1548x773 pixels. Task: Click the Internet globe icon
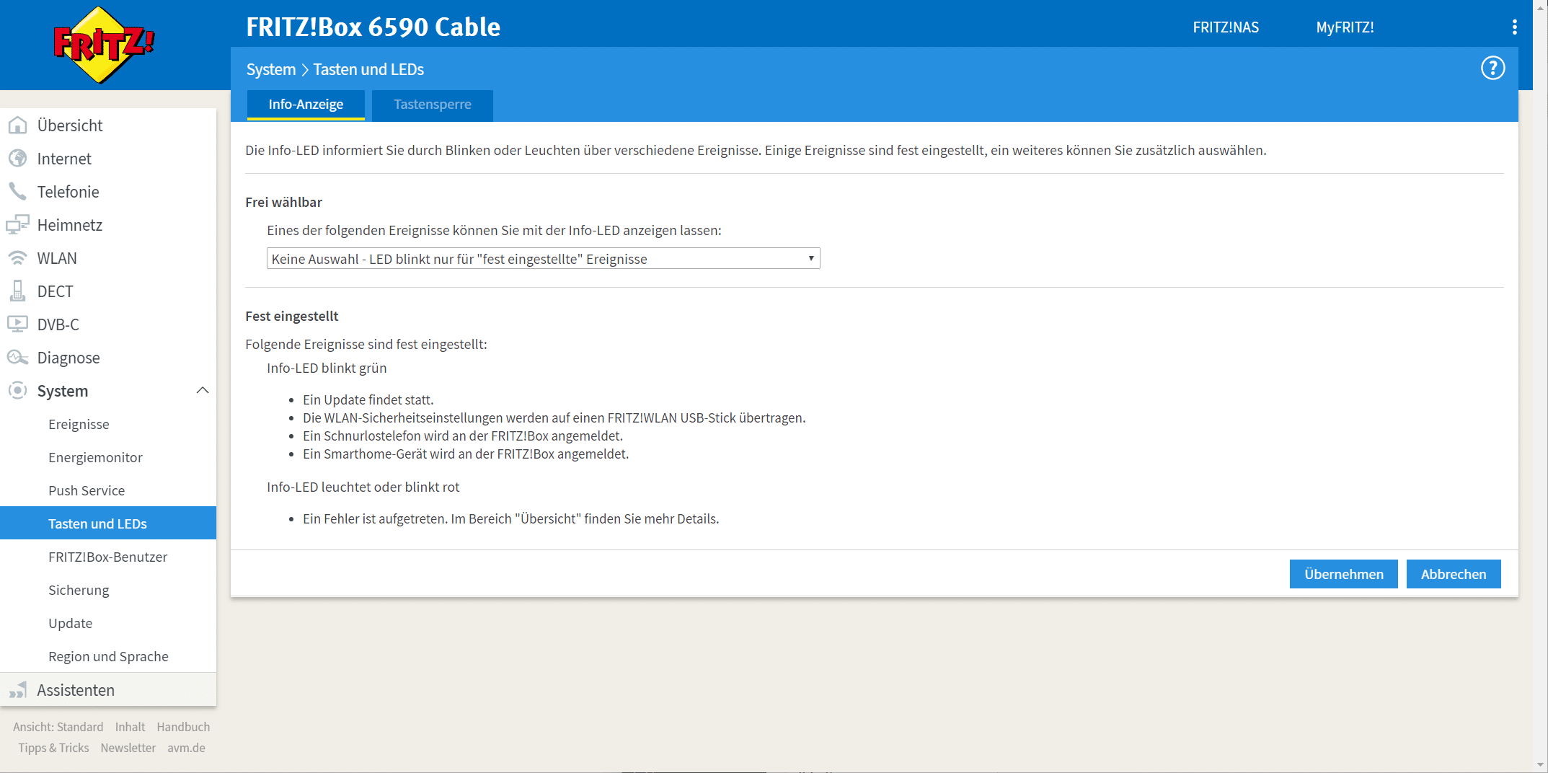tap(17, 159)
